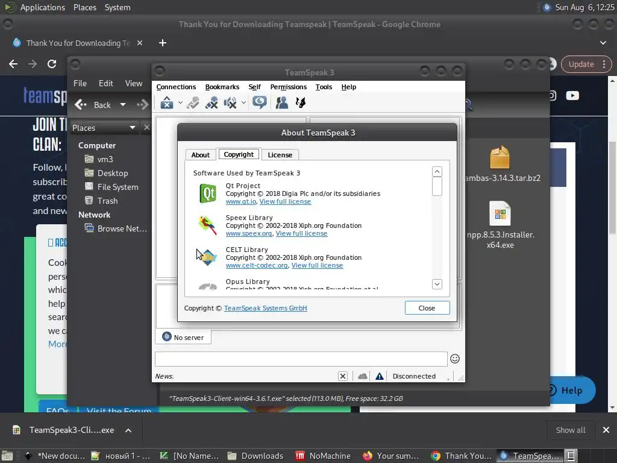The height and width of the screenshot is (463, 617).
Task: Close the About TeamSpeak 3 dialog
Action: [427, 308]
